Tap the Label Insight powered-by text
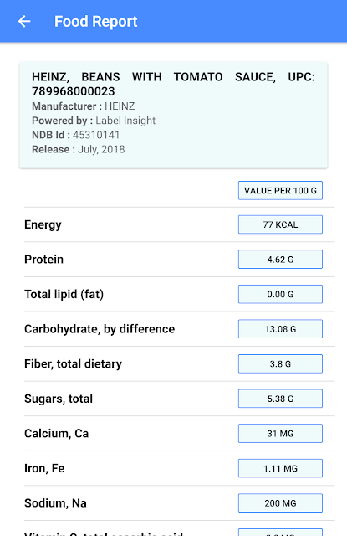The image size is (347, 536). 125,121
